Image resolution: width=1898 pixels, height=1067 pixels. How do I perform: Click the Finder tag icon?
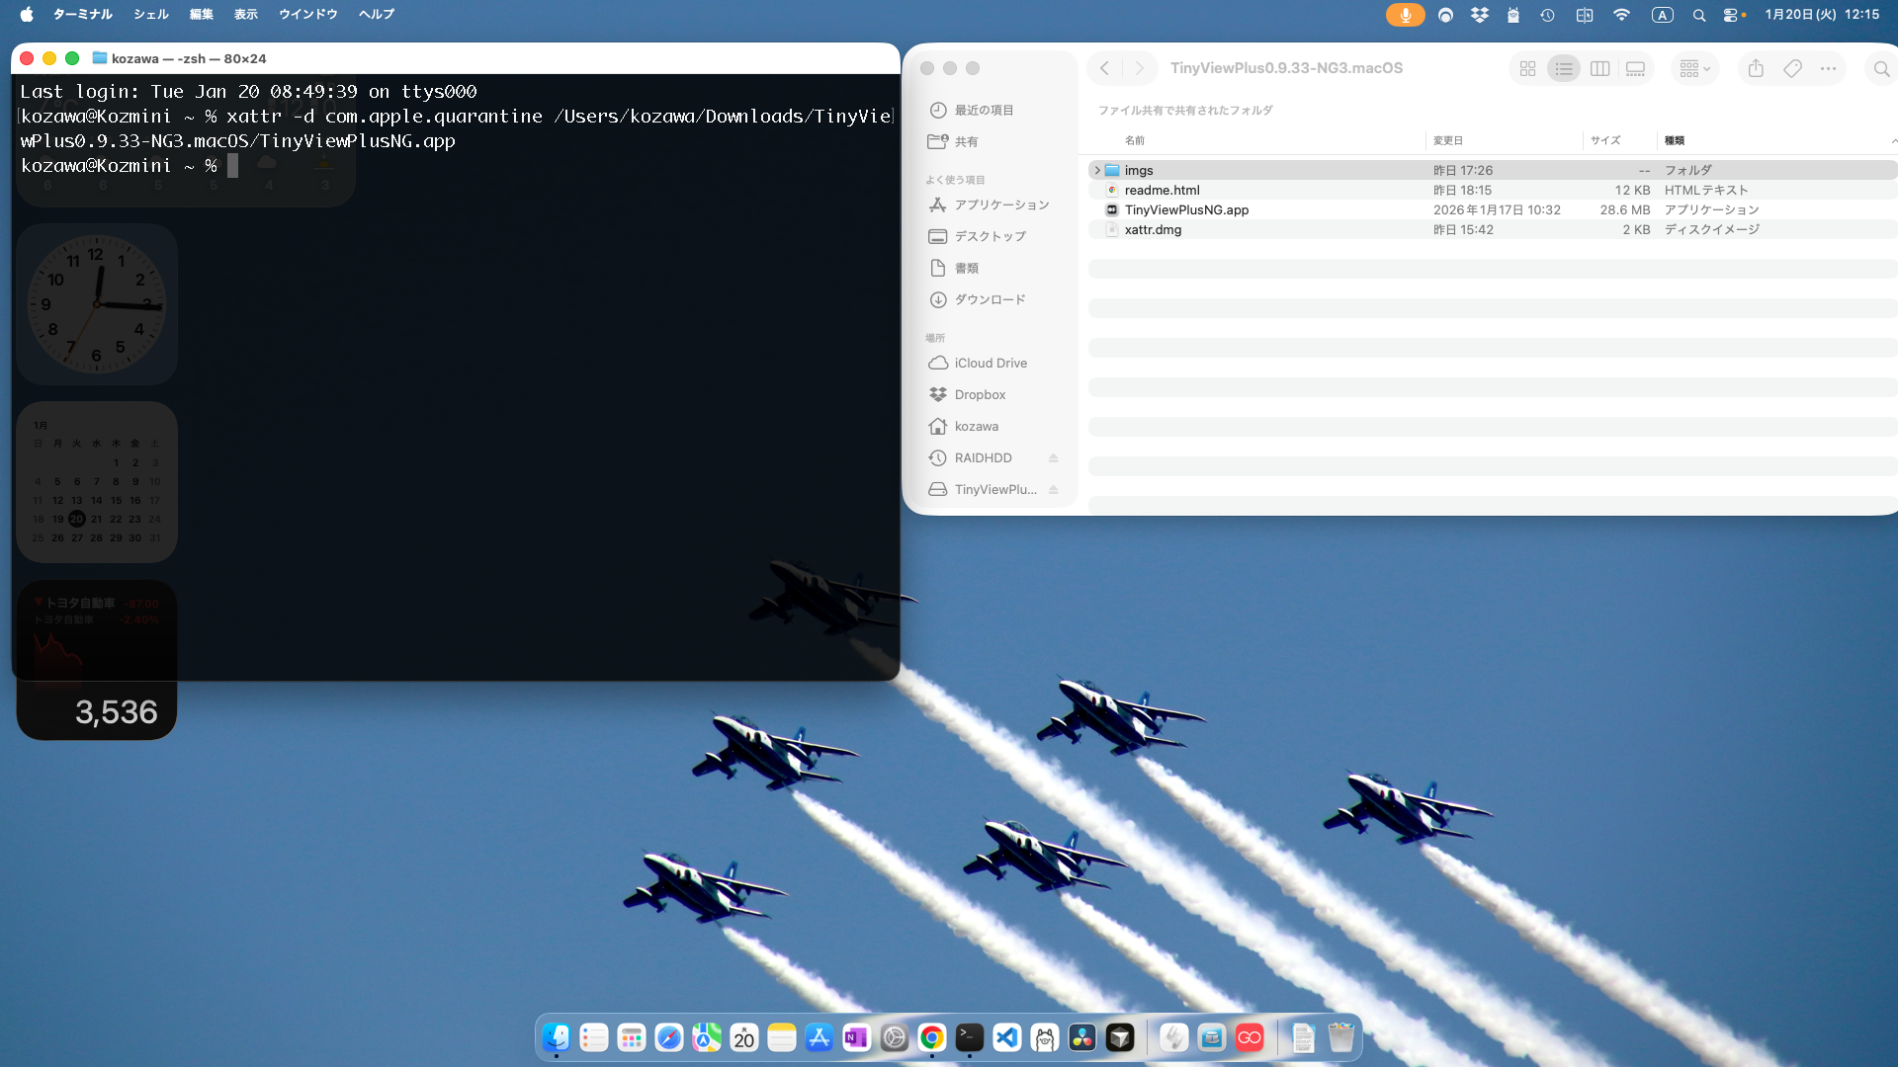[1792, 68]
